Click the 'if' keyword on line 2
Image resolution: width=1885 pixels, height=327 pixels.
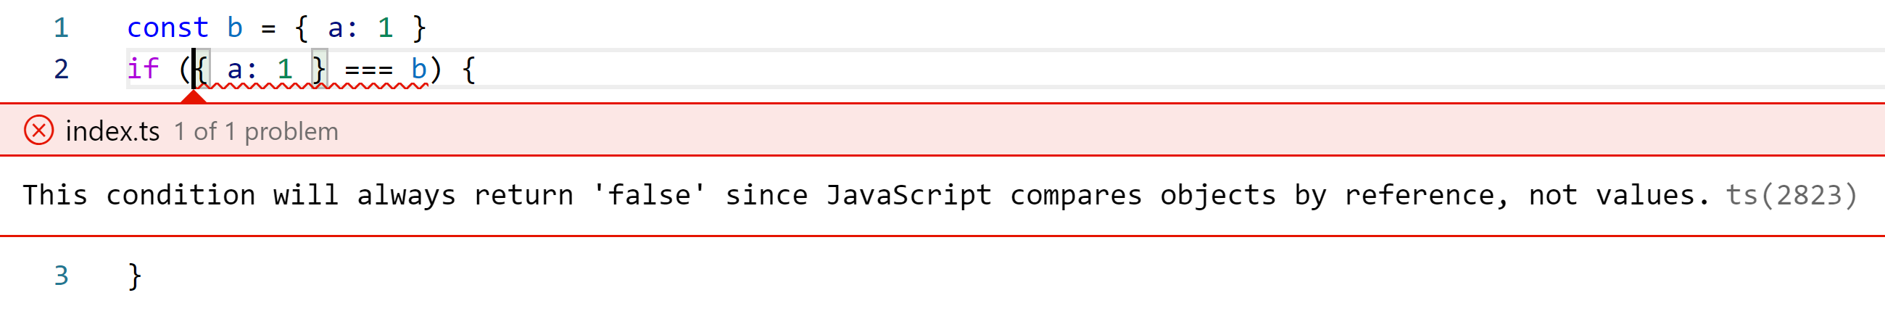144,69
